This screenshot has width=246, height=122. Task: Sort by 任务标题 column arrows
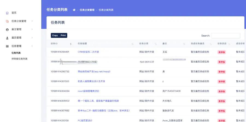pos(132,44)
